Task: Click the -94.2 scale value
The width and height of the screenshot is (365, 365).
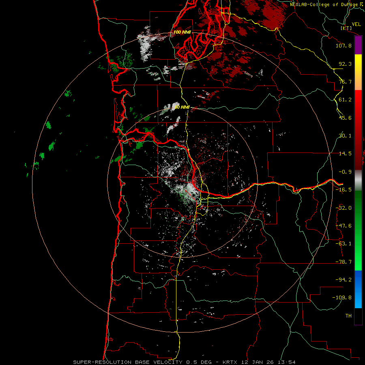Action: [x=344, y=279]
